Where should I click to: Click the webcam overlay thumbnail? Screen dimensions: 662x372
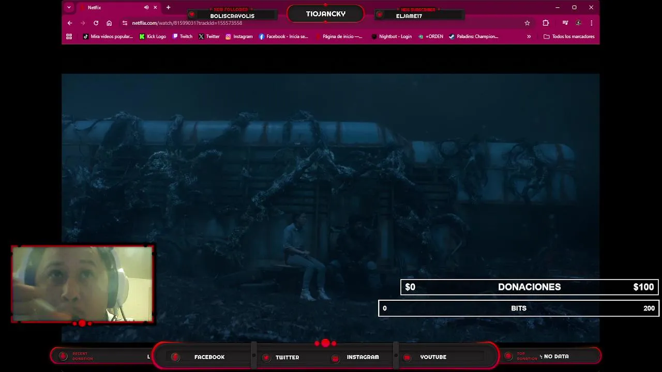coord(82,284)
